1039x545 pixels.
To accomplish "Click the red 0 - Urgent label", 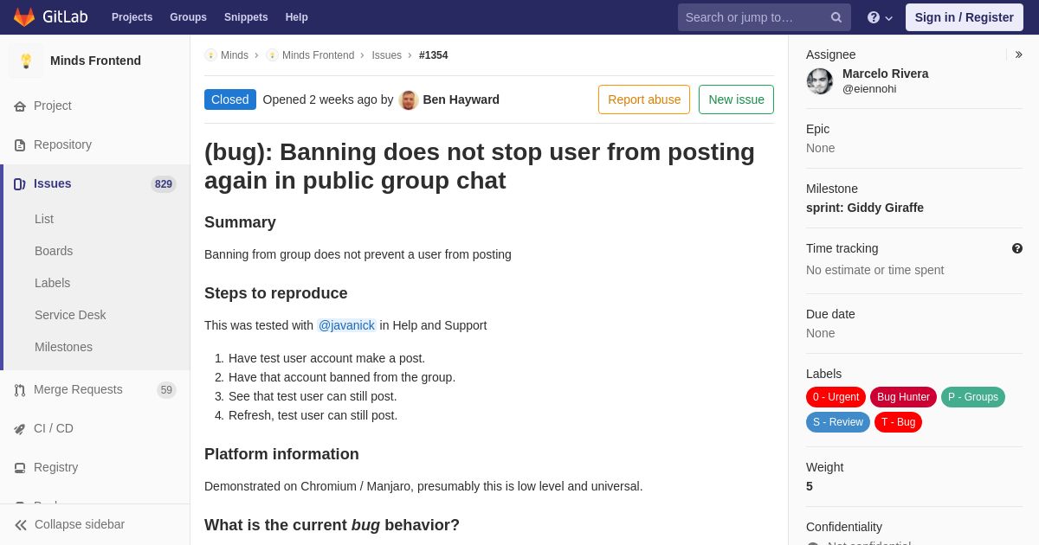I will (x=836, y=397).
